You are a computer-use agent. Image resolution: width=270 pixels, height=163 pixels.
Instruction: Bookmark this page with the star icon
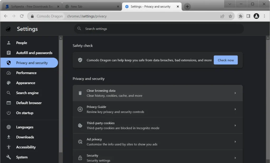pos(230,16)
